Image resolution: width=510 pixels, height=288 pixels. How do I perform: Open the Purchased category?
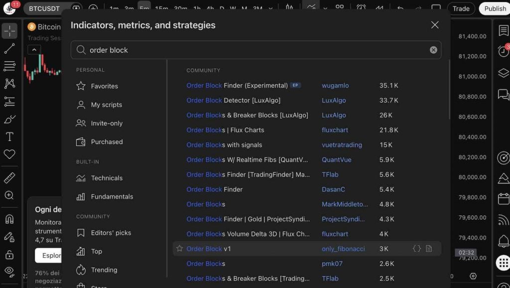107,142
